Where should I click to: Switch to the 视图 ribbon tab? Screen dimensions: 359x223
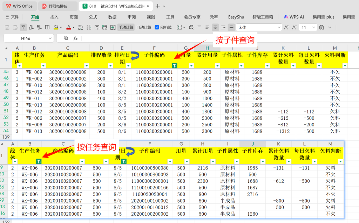pos(151,17)
